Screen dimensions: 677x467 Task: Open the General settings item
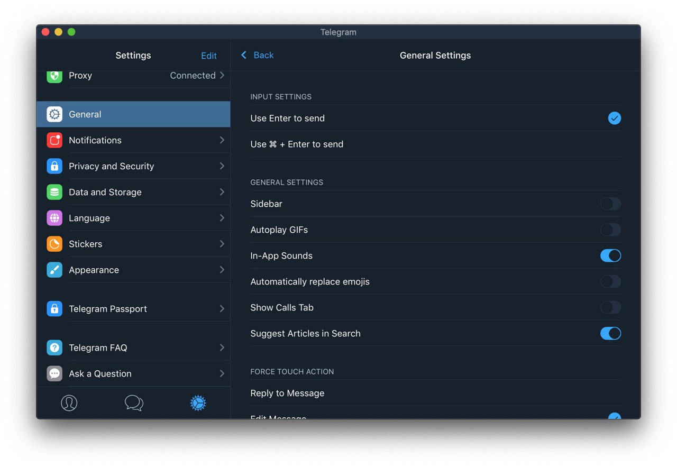pos(133,114)
